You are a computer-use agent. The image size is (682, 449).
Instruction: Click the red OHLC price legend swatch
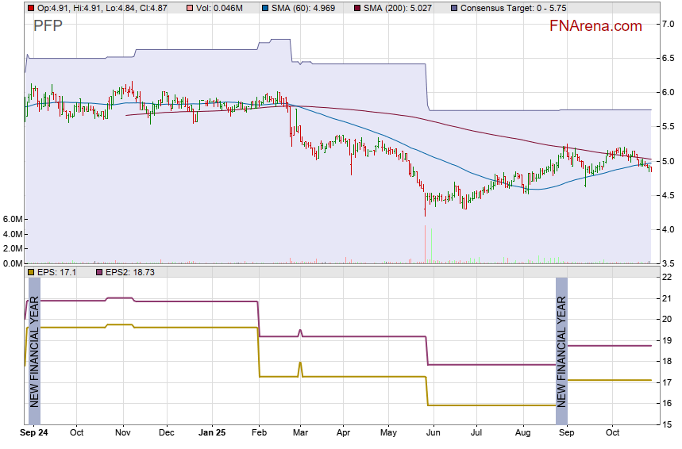31,8
